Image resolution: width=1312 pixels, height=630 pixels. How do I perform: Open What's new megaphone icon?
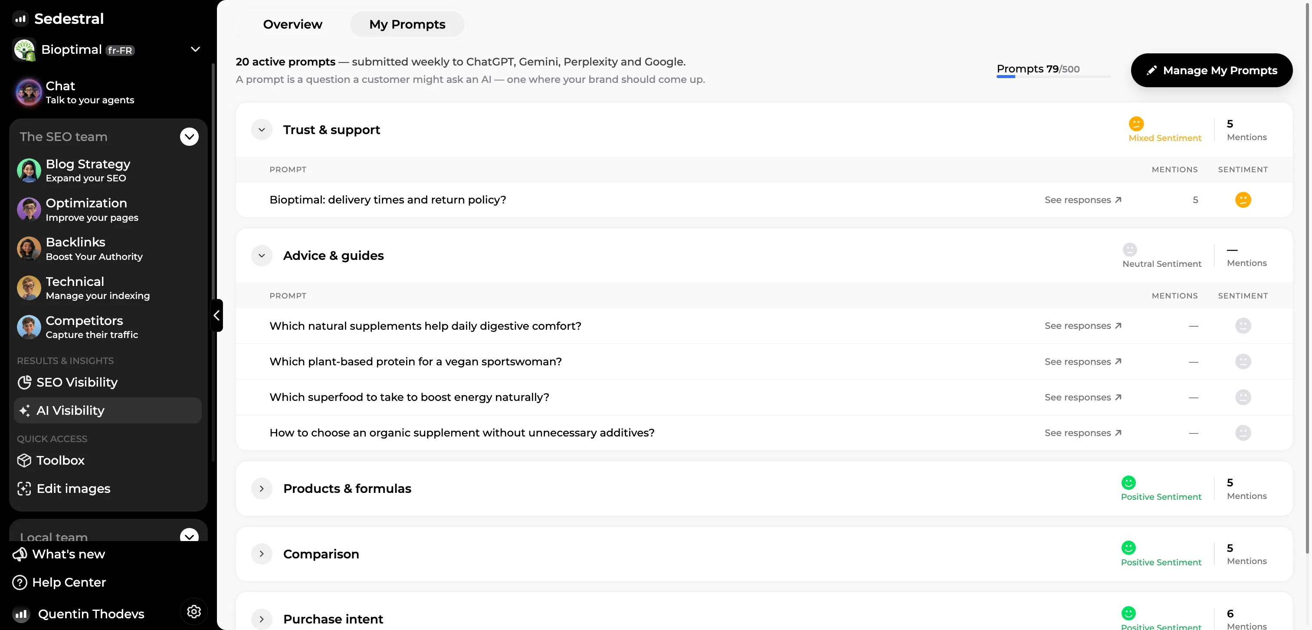tap(20, 554)
